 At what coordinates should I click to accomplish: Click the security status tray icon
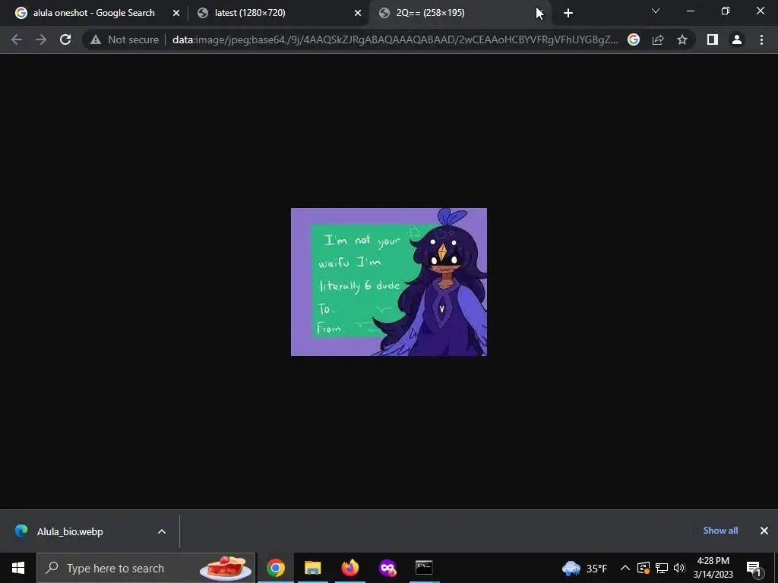(644, 568)
